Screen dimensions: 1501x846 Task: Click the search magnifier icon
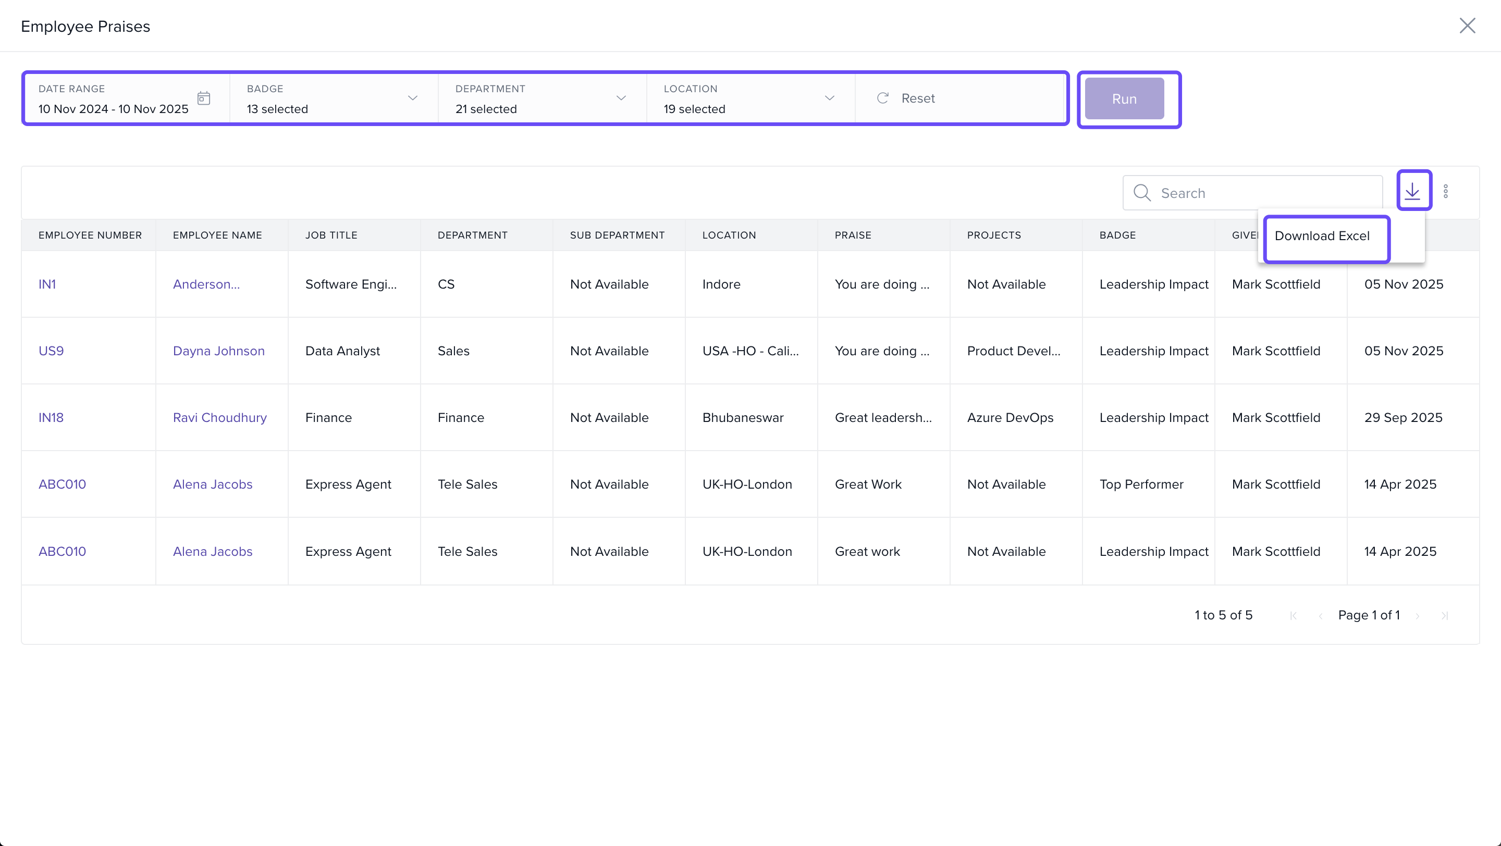coord(1142,193)
